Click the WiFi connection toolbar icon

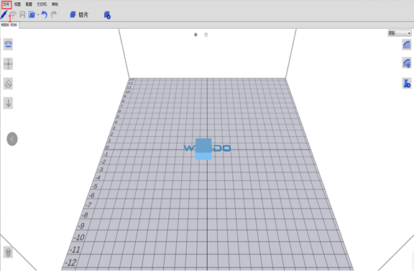click(x=13, y=15)
